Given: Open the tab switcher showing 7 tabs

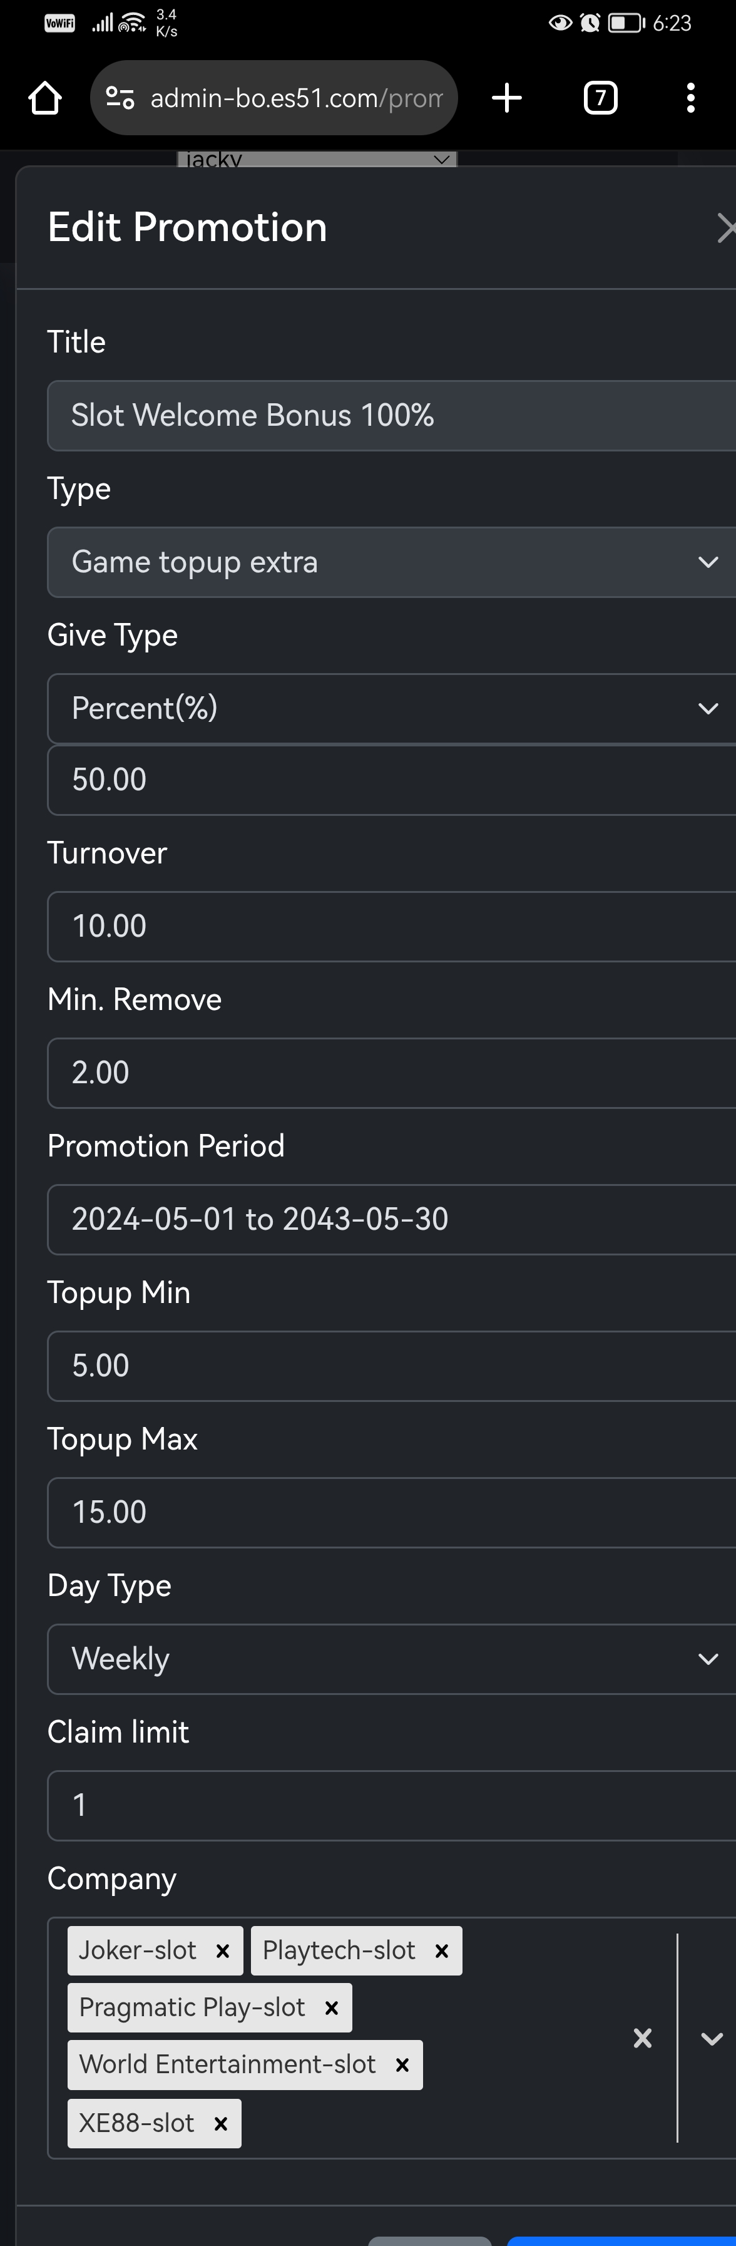Looking at the screenshot, I should click(x=600, y=98).
